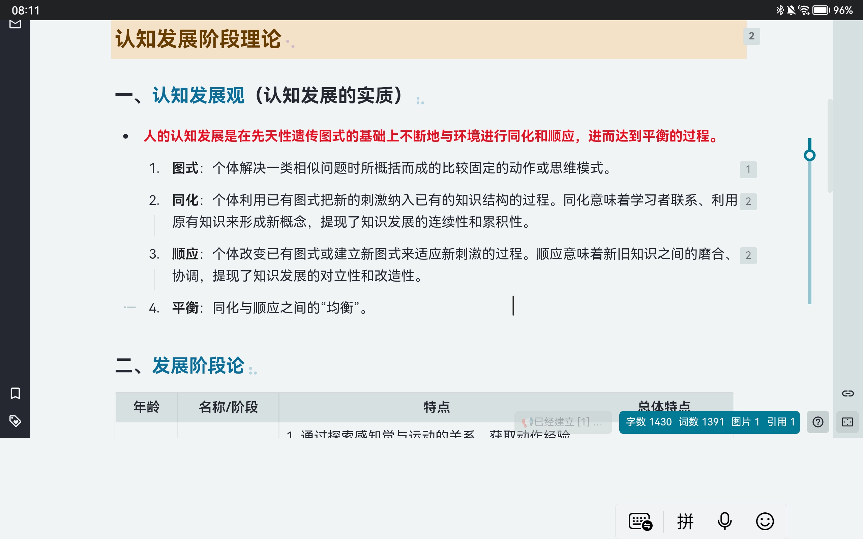This screenshot has height=539, width=863.
Task: Click the reference count badge beside 图式
Action: (x=748, y=169)
